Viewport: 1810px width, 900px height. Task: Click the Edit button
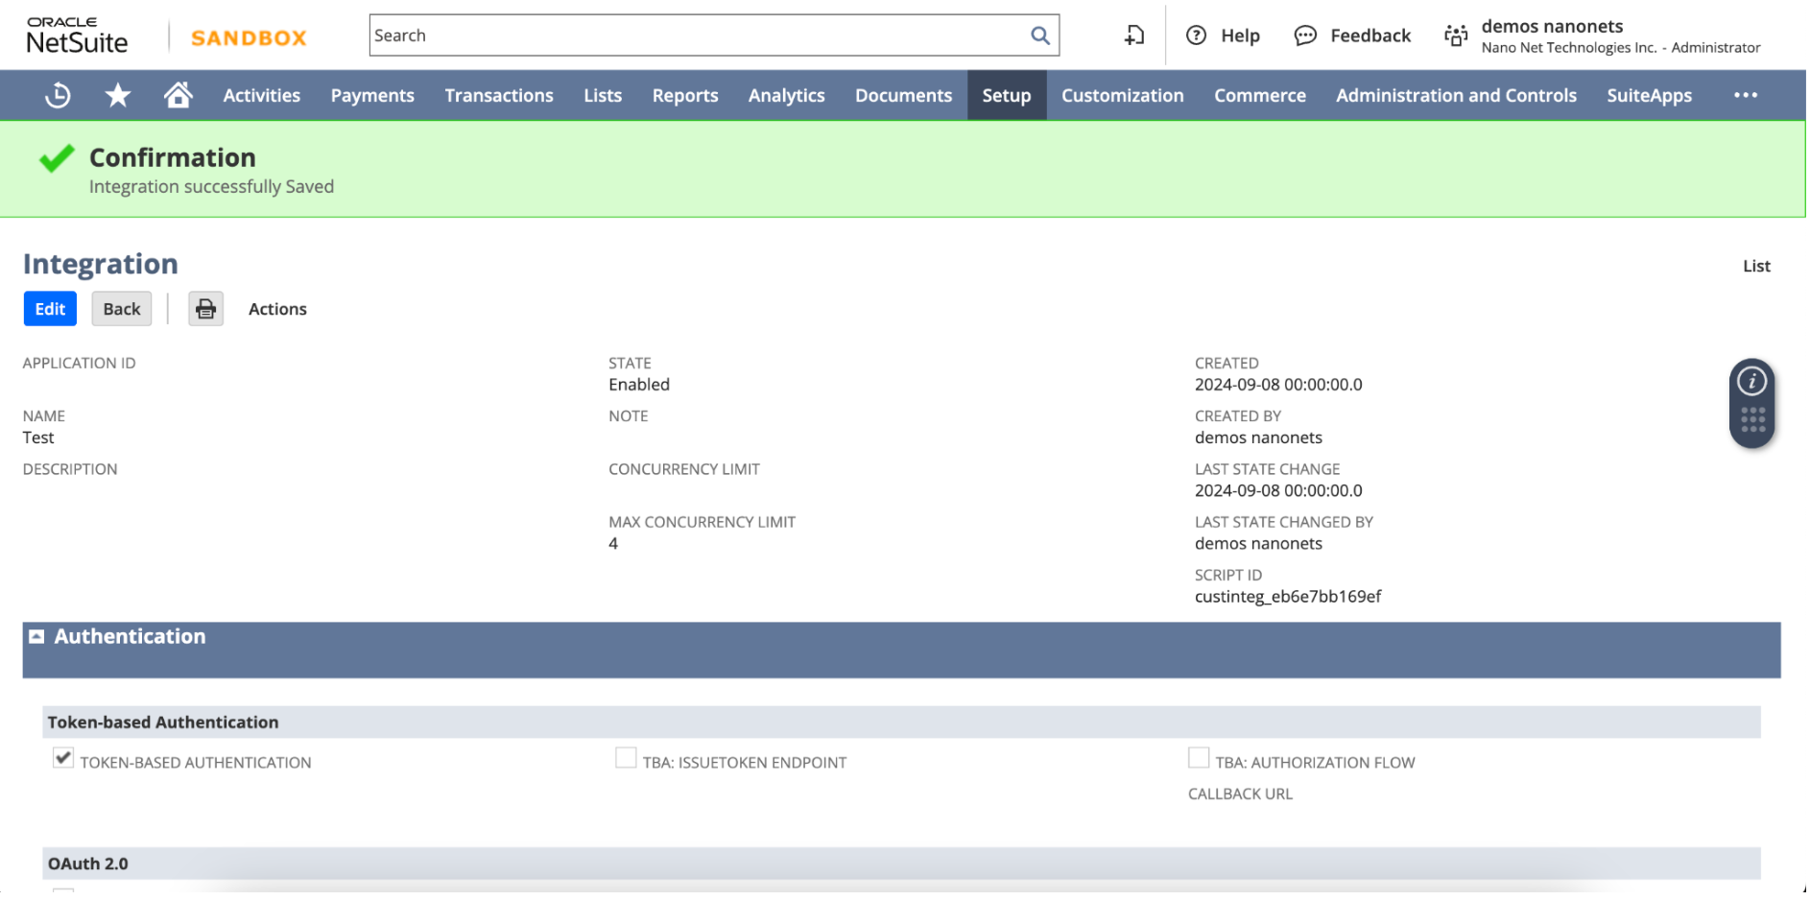point(50,309)
